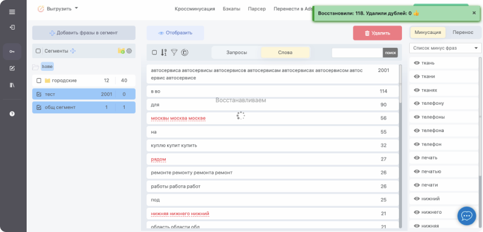Check the городские folder checkbox
Screen dimensions: 483x232
[x=39, y=81]
